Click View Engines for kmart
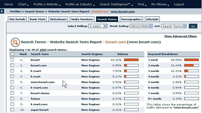Screen dimensions: 202x113 pyautogui.click(x=91, y=60)
